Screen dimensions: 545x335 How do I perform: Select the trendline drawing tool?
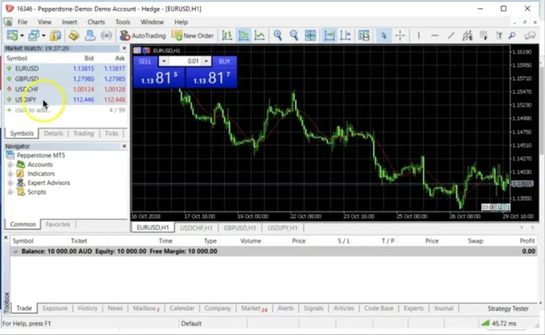click(450, 36)
